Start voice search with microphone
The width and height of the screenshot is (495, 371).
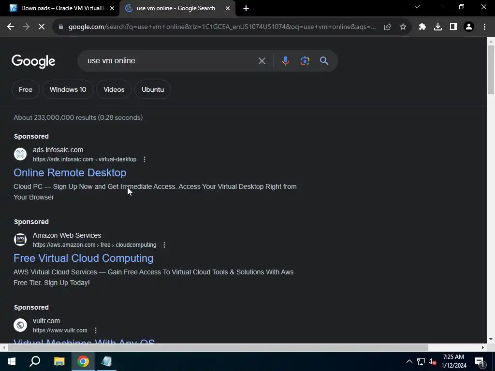tap(285, 61)
